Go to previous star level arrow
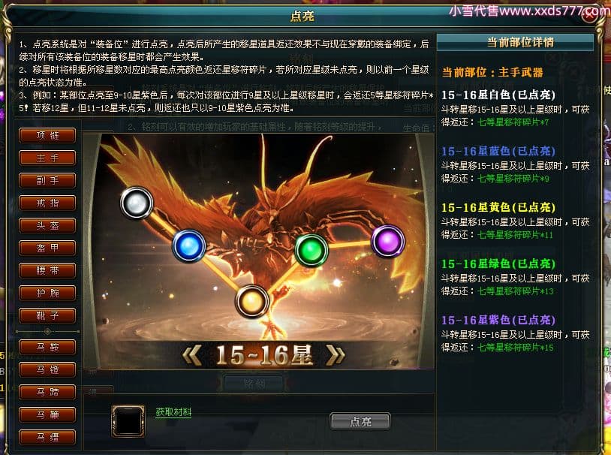This screenshot has width=611, height=455. 192,355
